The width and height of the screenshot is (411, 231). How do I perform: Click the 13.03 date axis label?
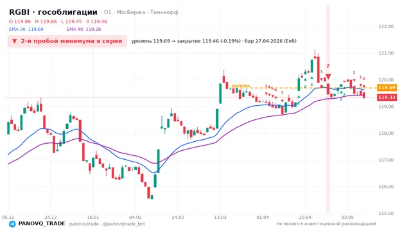pos(220,217)
